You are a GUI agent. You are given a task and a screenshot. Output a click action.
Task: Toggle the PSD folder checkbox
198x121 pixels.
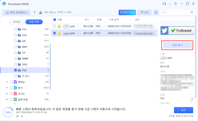pyautogui.click(x=15, y=70)
